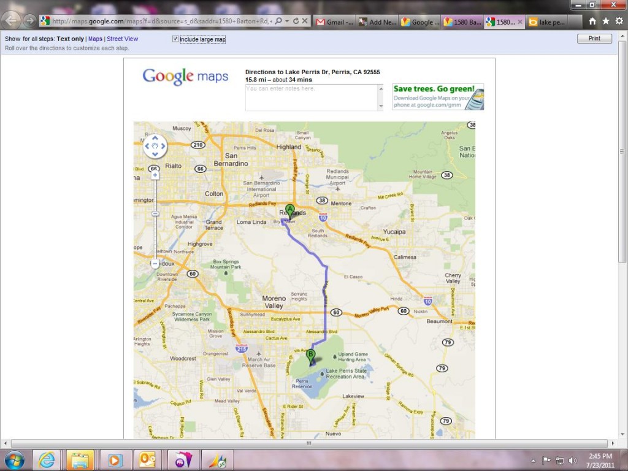Click the green destination marker B
Image resolution: width=628 pixels, height=471 pixels.
311,355
